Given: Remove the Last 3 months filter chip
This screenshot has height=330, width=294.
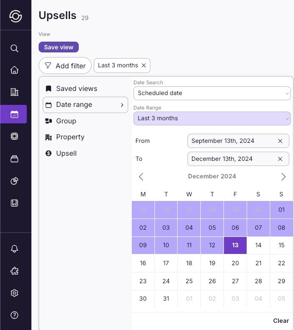Looking at the screenshot, I should point(144,65).
